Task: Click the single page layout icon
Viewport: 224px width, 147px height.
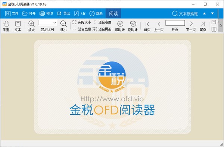Action: 214,22
